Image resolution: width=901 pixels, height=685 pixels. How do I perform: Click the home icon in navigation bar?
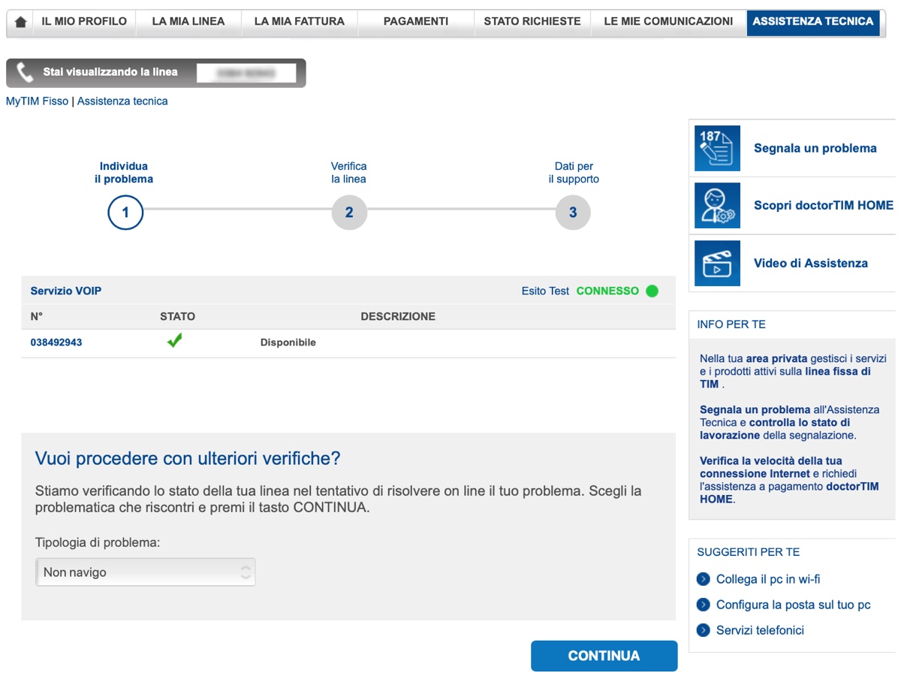click(x=21, y=22)
